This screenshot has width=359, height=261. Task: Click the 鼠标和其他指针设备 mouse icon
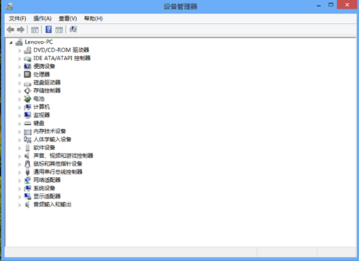[x=27, y=164]
